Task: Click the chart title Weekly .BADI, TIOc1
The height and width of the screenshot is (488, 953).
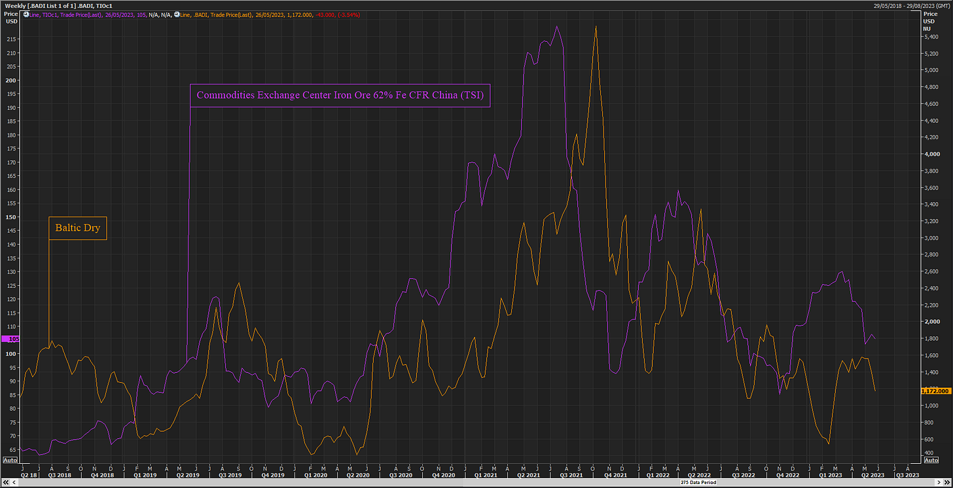Action: (58, 5)
